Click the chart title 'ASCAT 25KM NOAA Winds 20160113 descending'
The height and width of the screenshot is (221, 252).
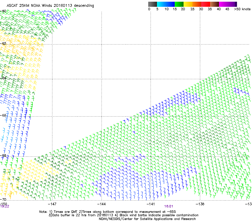click(x=50, y=6)
